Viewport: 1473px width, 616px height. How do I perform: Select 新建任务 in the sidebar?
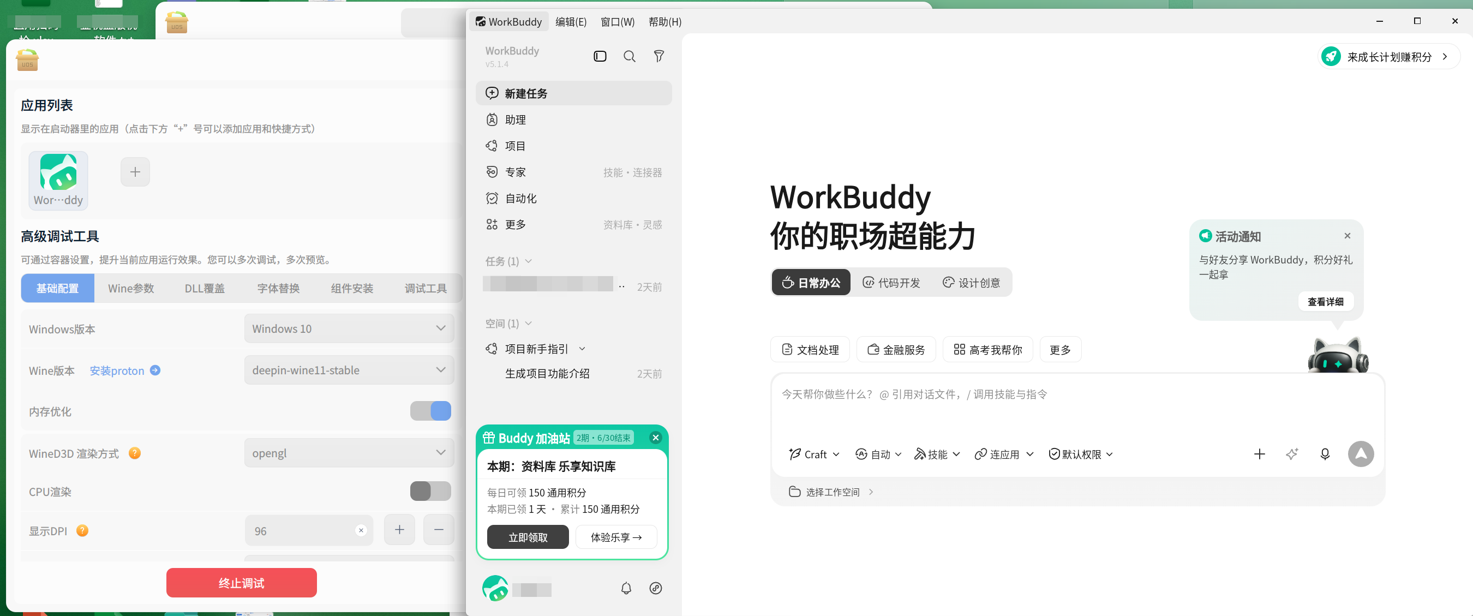pos(573,93)
